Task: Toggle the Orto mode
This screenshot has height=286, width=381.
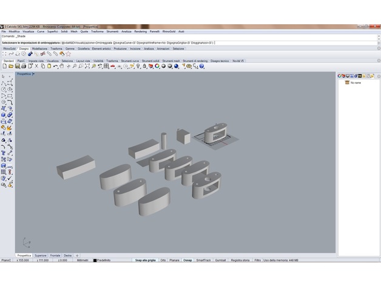Action: [x=163, y=260]
